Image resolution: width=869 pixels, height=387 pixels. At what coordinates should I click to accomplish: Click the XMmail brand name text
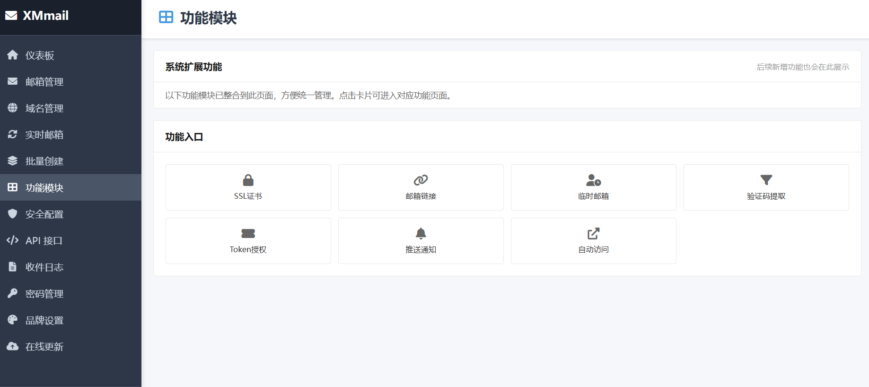46,16
